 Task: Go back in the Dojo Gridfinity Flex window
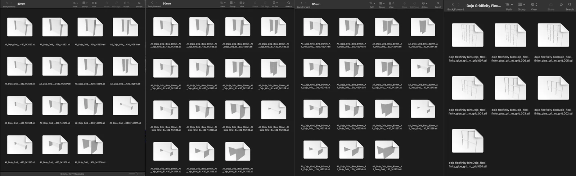pyautogui.click(x=453, y=5)
